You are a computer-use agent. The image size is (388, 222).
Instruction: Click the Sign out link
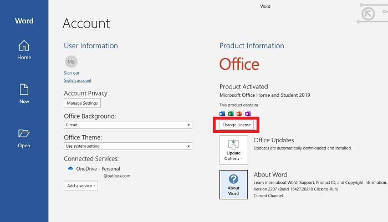[72, 73]
